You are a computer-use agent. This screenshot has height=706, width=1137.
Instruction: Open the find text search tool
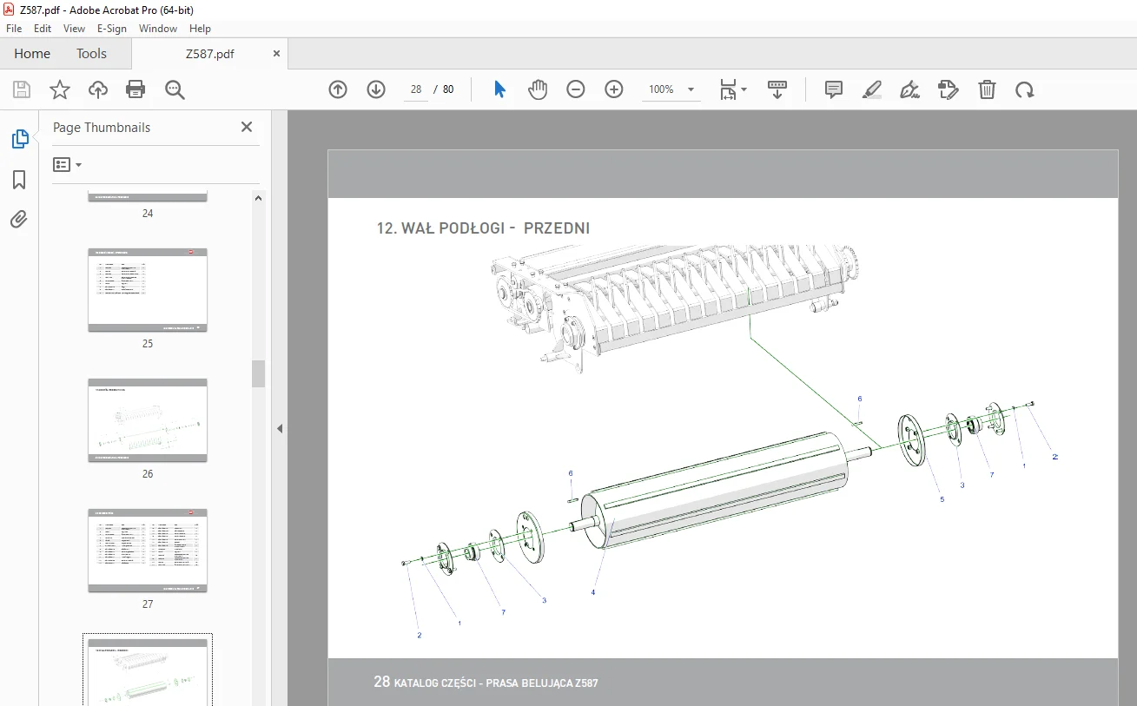[x=175, y=89]
